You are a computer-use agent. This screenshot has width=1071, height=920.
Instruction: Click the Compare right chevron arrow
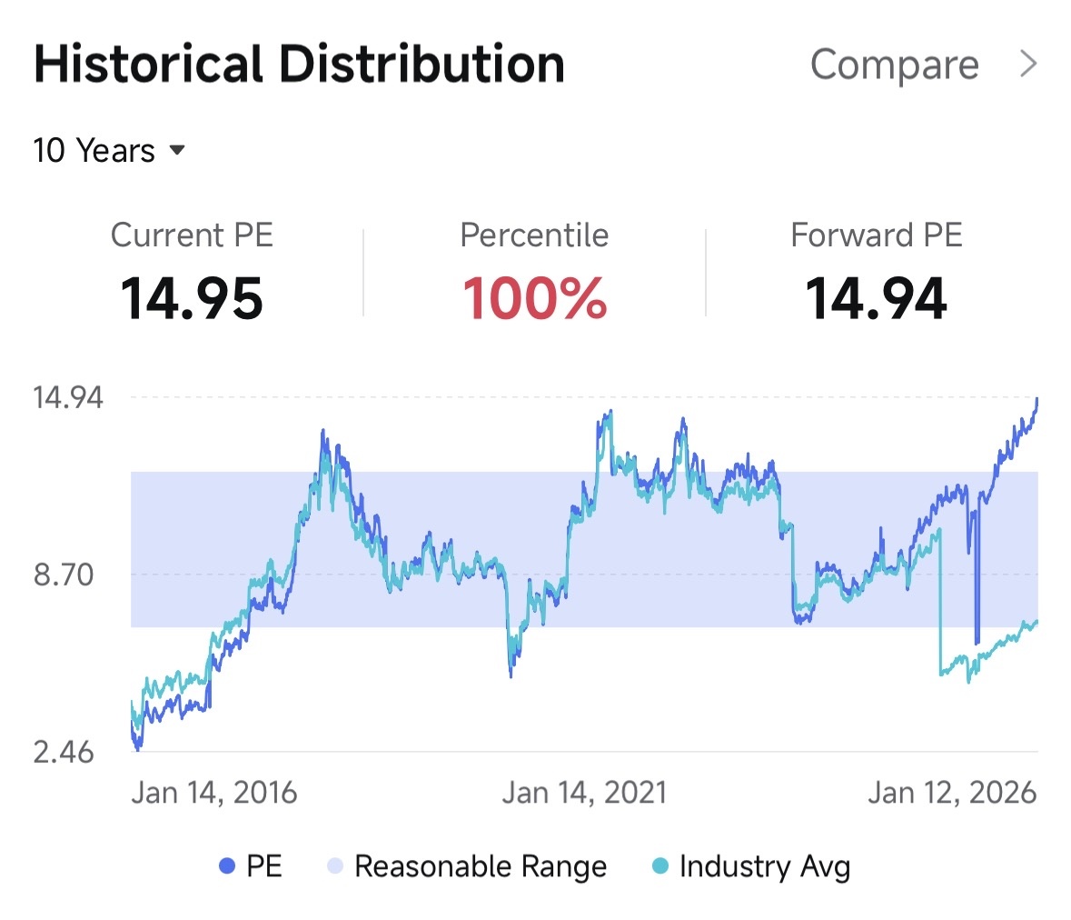pyautogui.click(x=1028, y=65)
